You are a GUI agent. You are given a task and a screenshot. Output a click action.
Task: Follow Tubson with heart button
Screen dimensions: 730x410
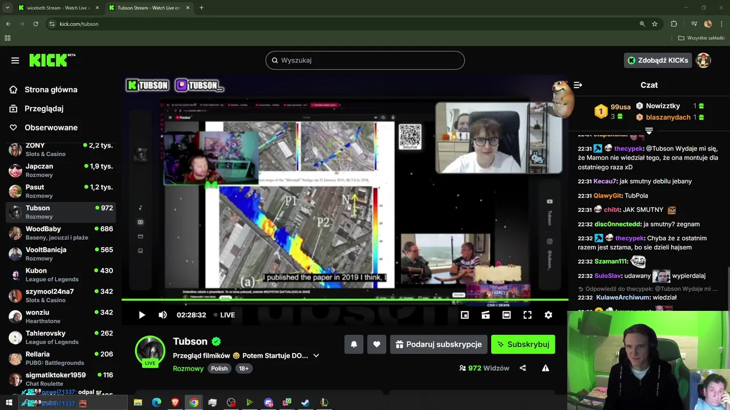(x=377, y=345)
